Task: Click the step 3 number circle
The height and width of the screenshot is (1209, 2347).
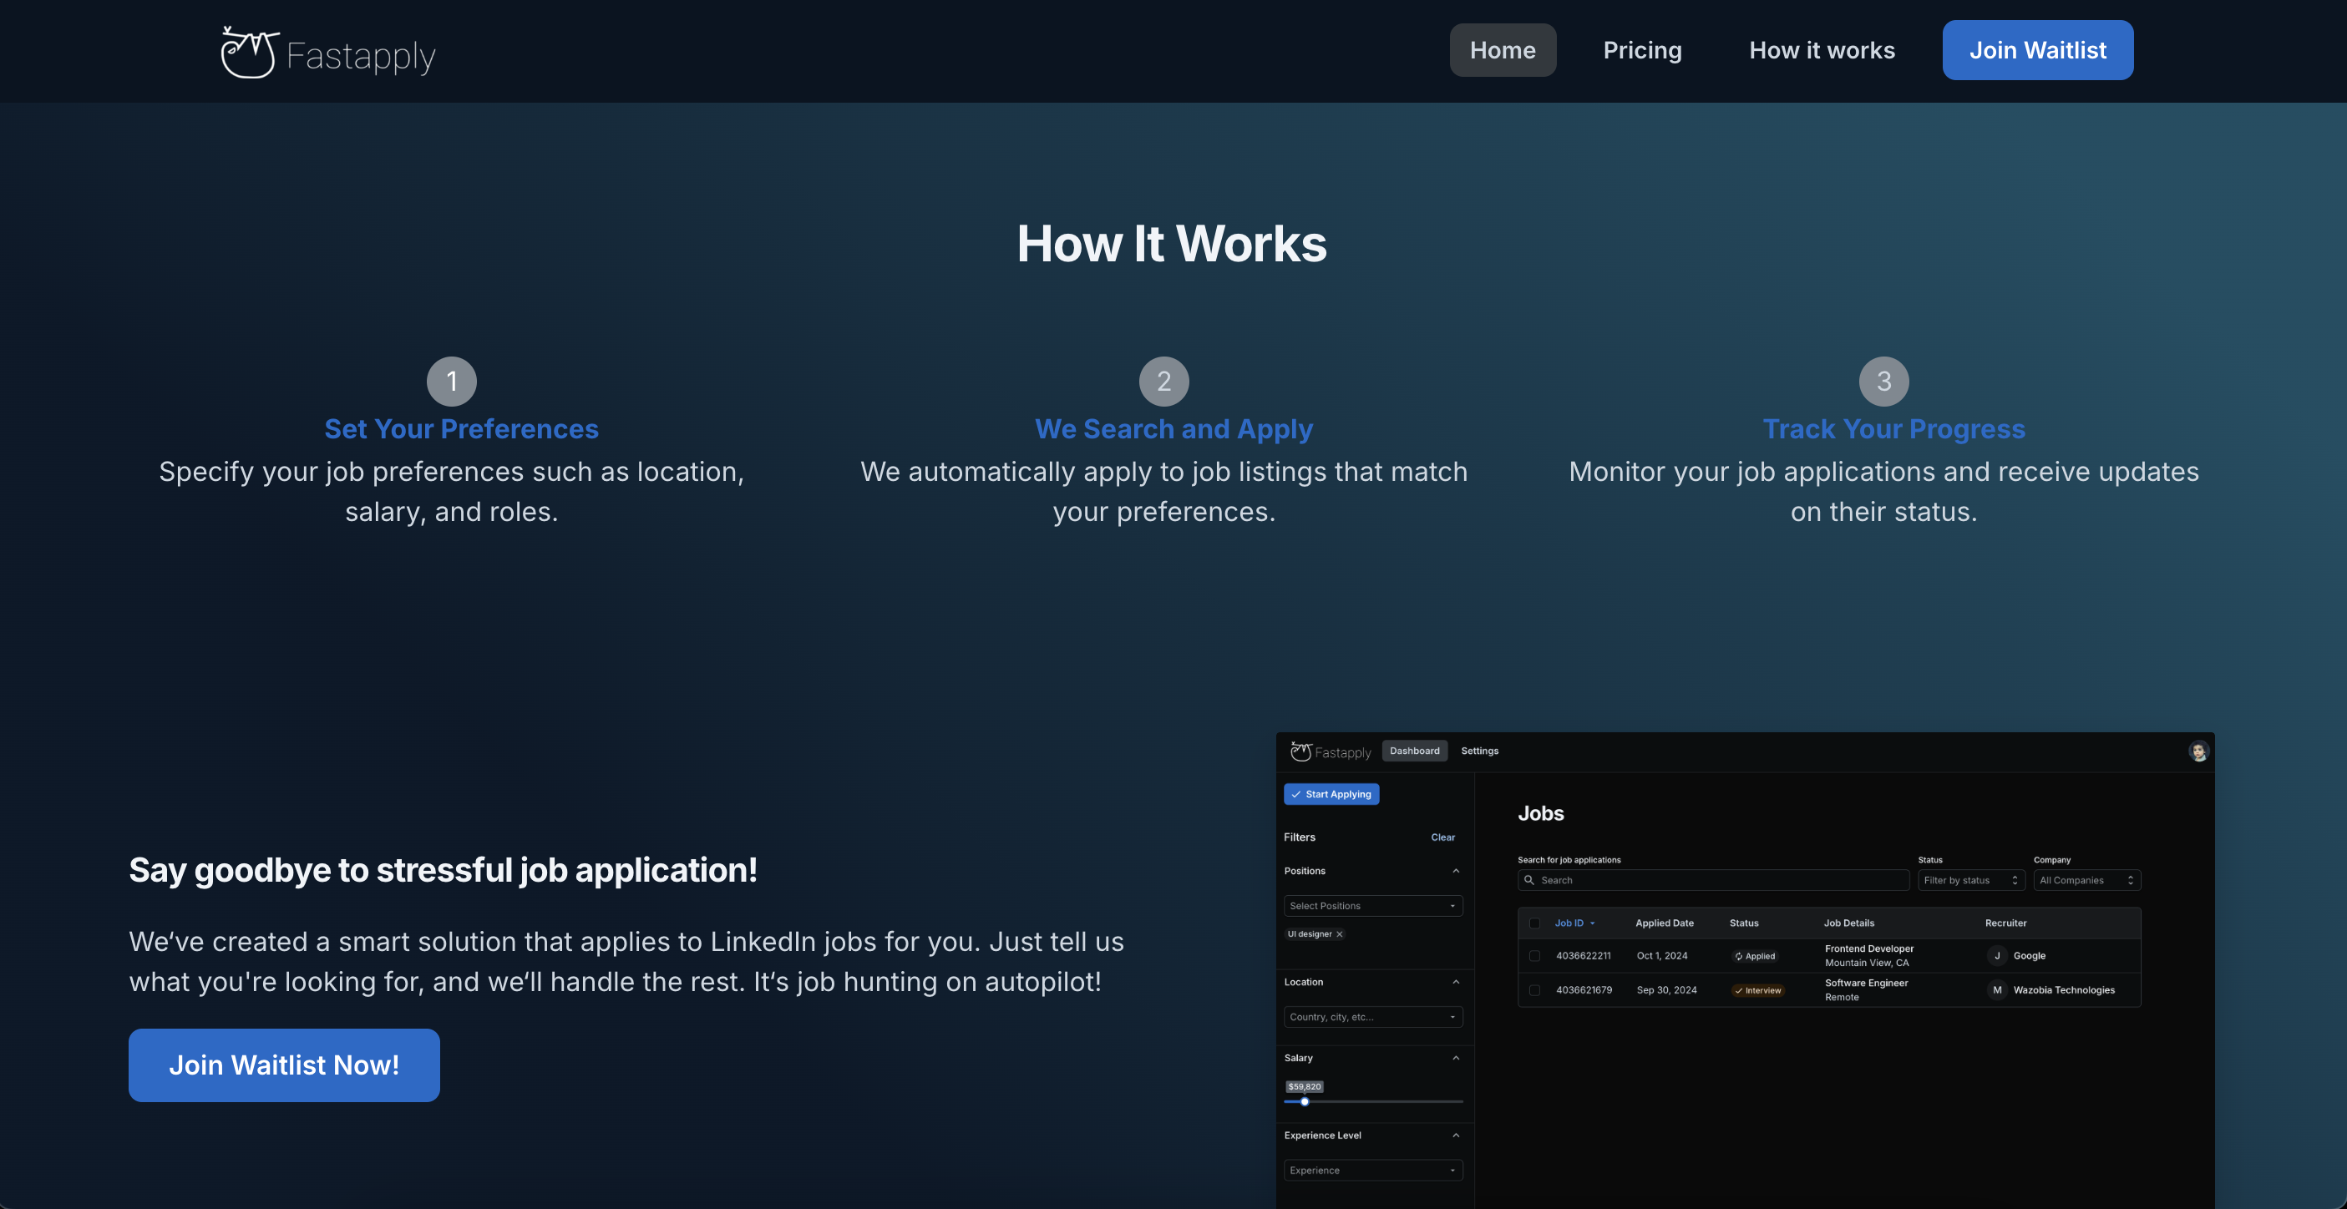Action: 1883,381
